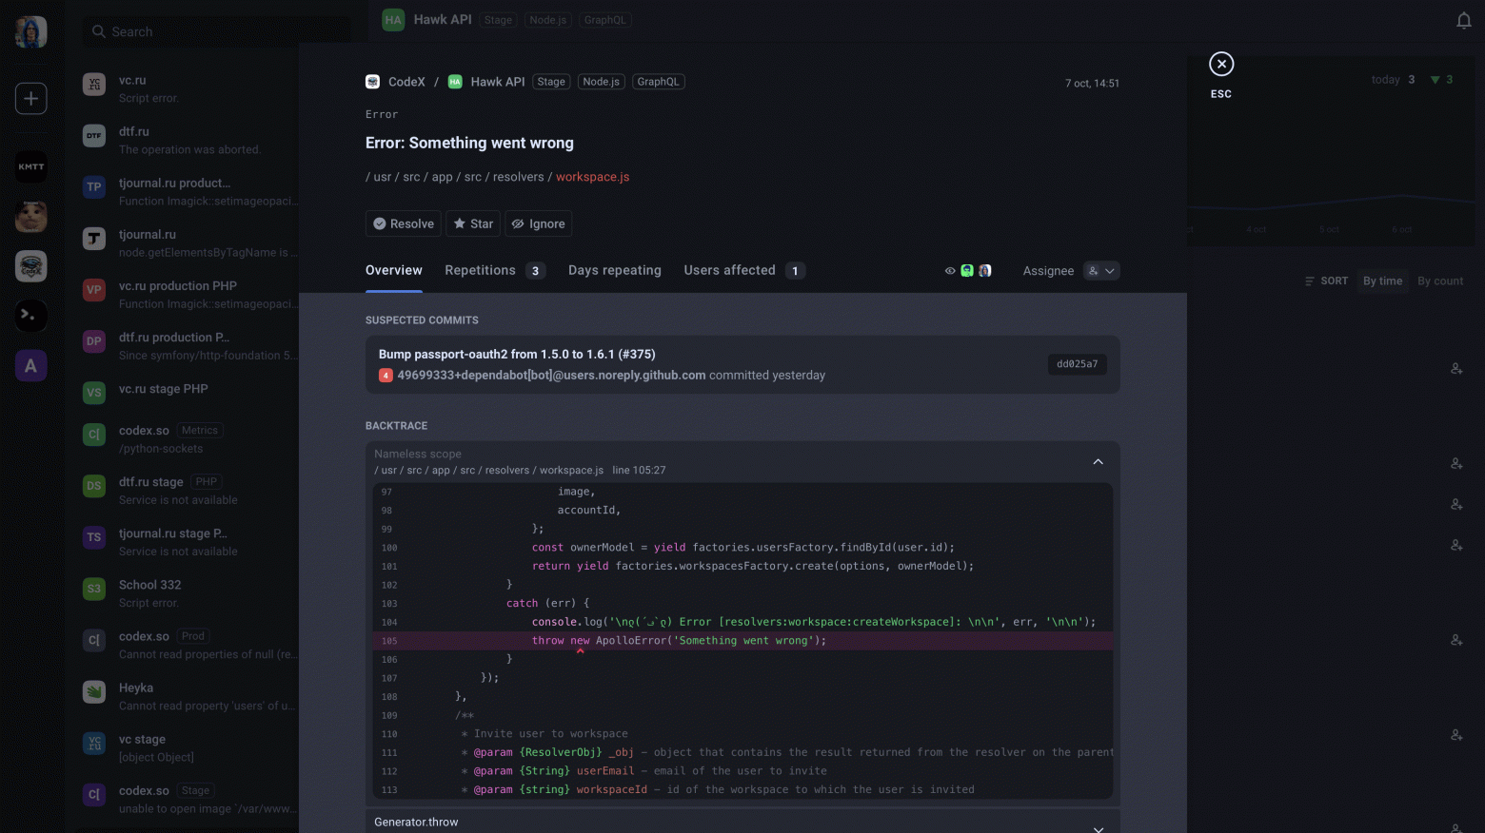1485x833 pixels.
Task: Collapse the Nameless scope backtrace frame
Action: point(1098,462)
